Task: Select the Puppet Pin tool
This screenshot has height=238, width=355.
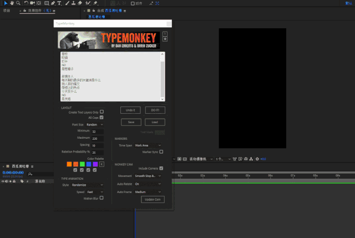Action: click(95, 3)
